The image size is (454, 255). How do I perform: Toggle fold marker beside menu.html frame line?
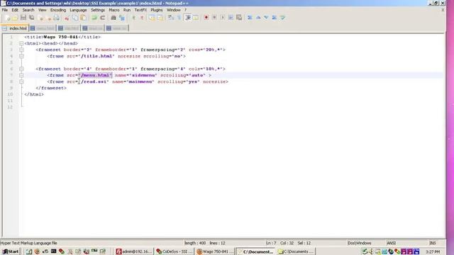(21, 75)
